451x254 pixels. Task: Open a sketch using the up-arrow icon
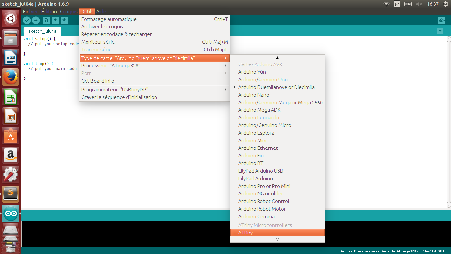click(x=55, y=21)
